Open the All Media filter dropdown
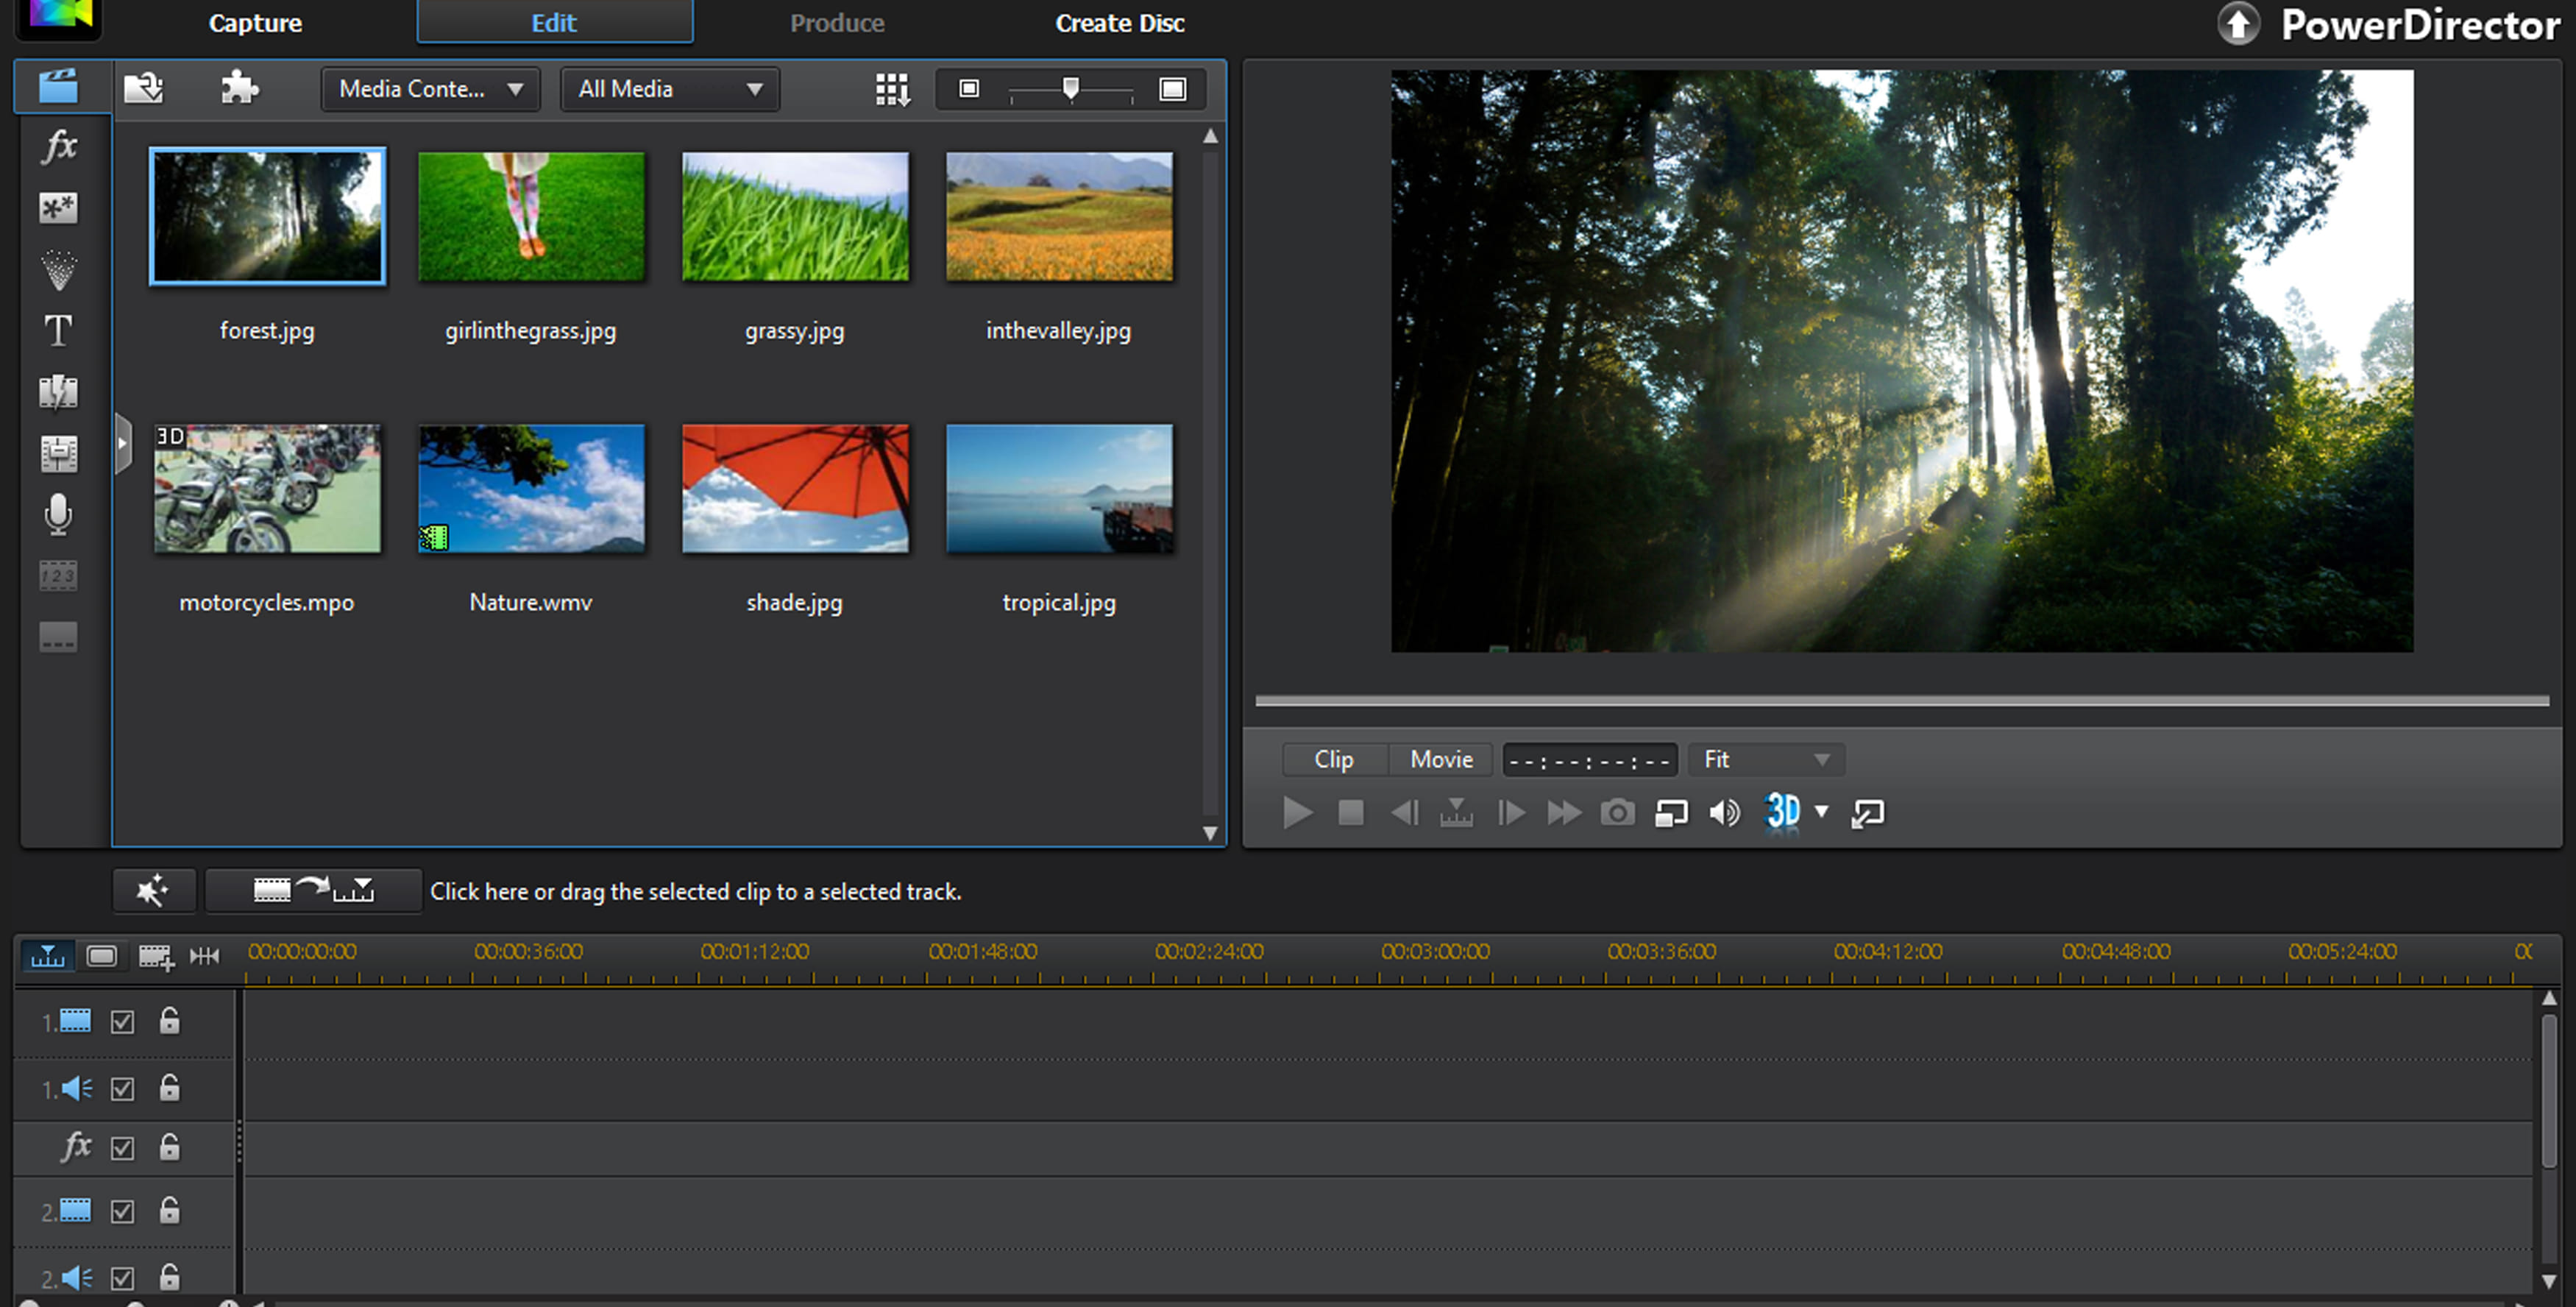The image size is (2576, 1307). [669, 89]
